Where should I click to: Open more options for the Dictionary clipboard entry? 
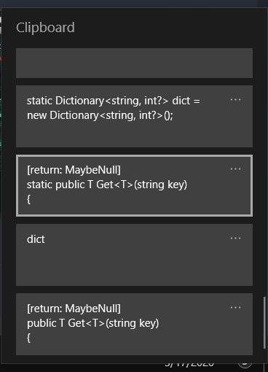(x=235, y=100)
